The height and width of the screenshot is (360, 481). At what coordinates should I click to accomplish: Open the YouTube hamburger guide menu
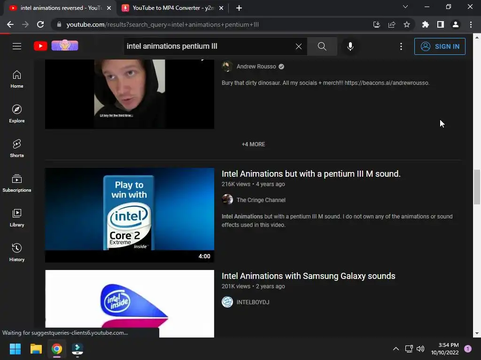[17, 46]
